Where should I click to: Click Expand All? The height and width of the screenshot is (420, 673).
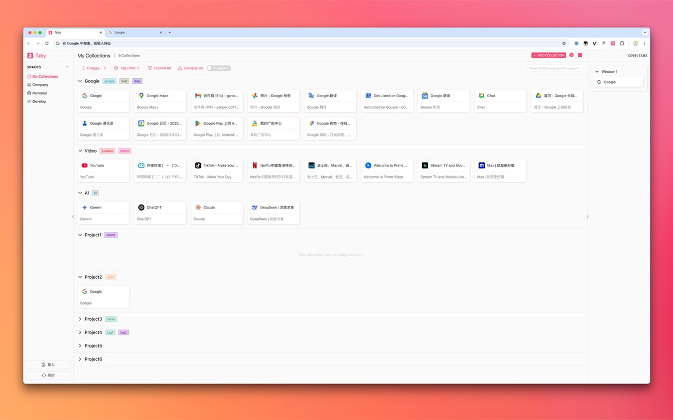coord(159,68)
